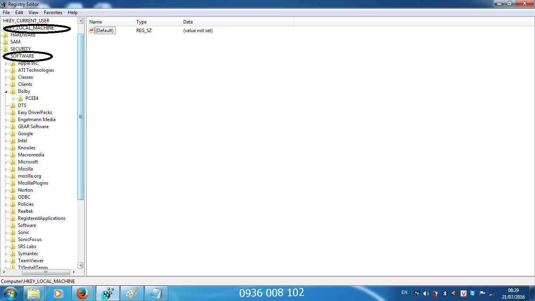This screenshot has height=301, width=535.
Task: Click the Data column header
Action: pos(237,22)
